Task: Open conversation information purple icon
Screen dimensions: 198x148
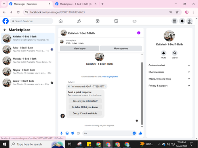Action: 139,33
